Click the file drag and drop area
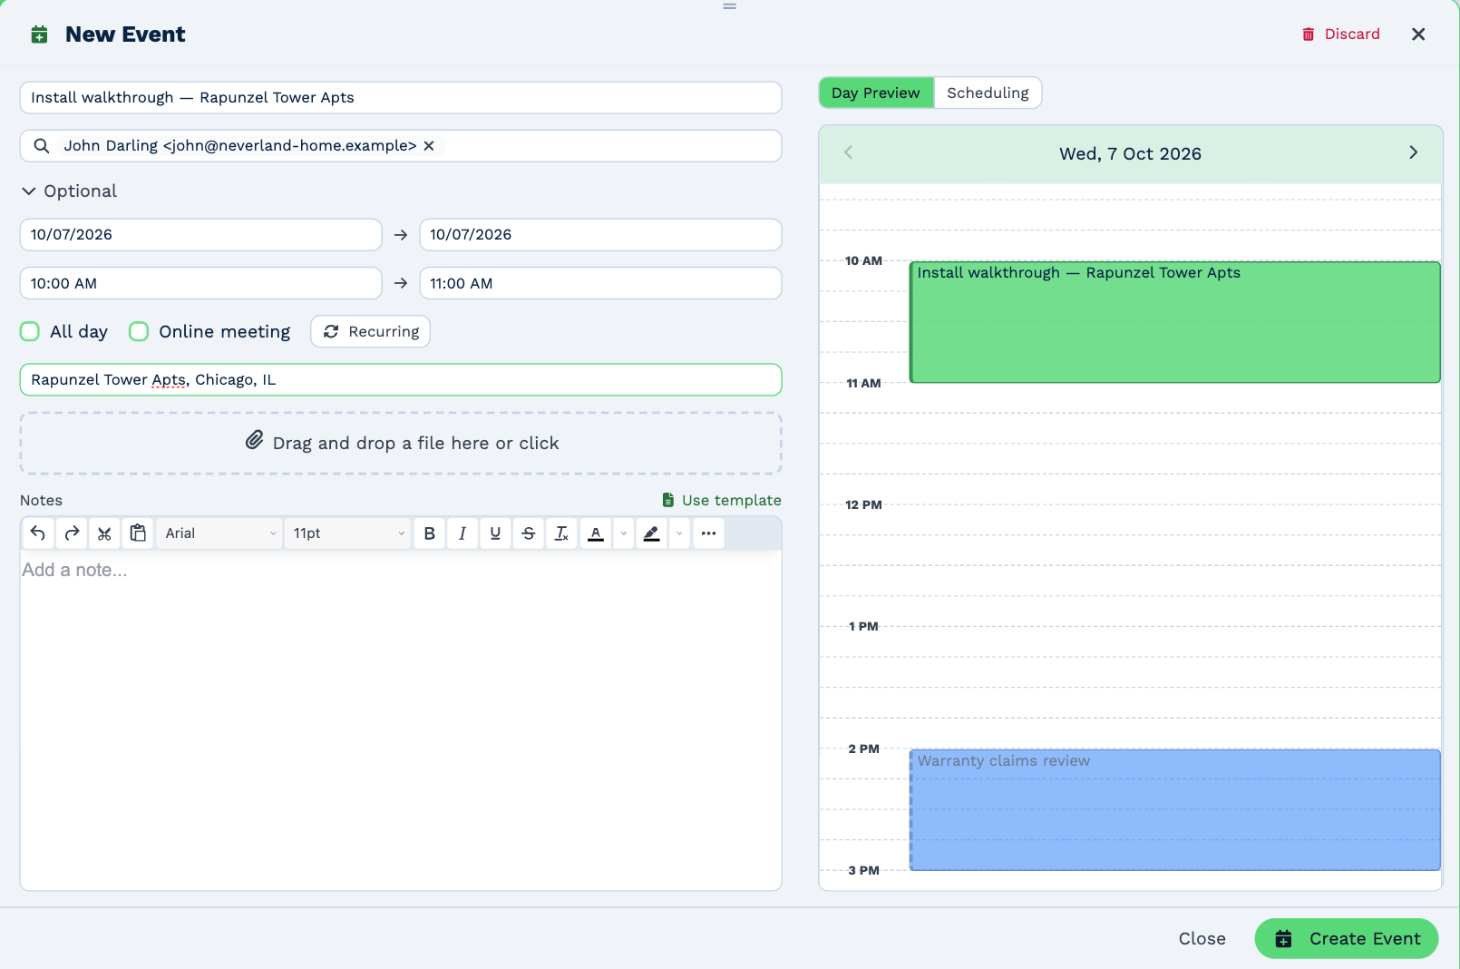Screen dimensions: 1460x969 click(x=401, y=443)
